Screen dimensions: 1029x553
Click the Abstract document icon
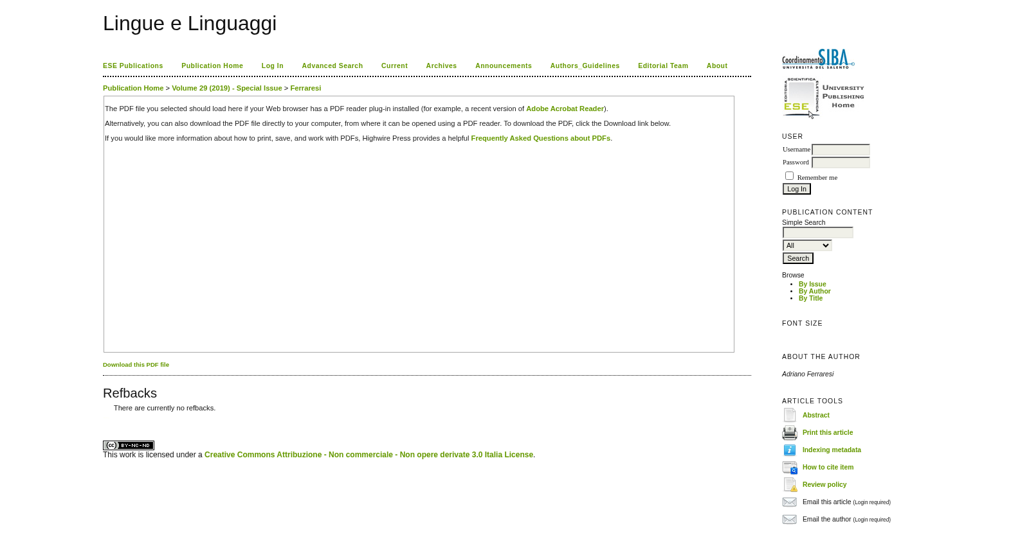point(790,416)
